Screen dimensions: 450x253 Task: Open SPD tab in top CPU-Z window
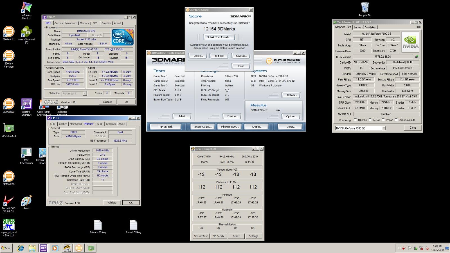95,23
